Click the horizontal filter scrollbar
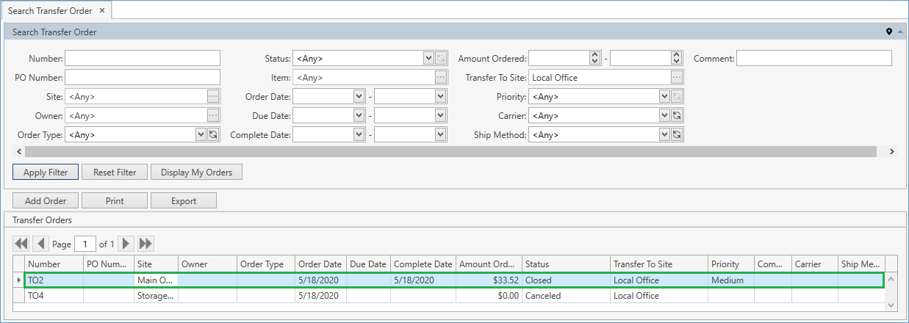The width and height of the screenshot is (909, 323). tap(450, 151)
